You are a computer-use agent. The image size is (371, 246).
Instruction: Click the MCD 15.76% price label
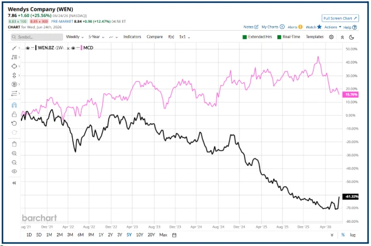point(351,95)
